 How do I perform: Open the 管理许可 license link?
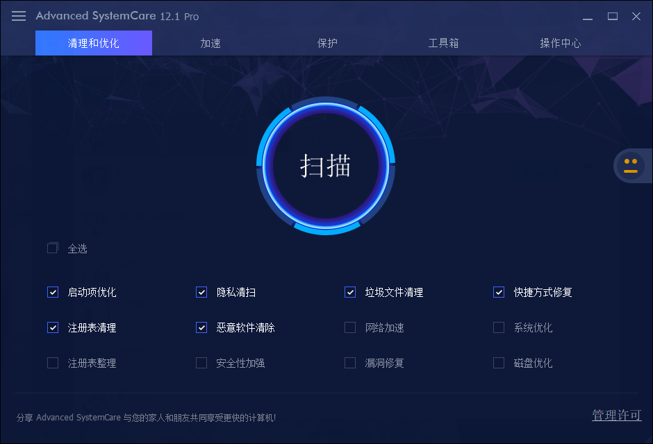click(x=617, y=415)
